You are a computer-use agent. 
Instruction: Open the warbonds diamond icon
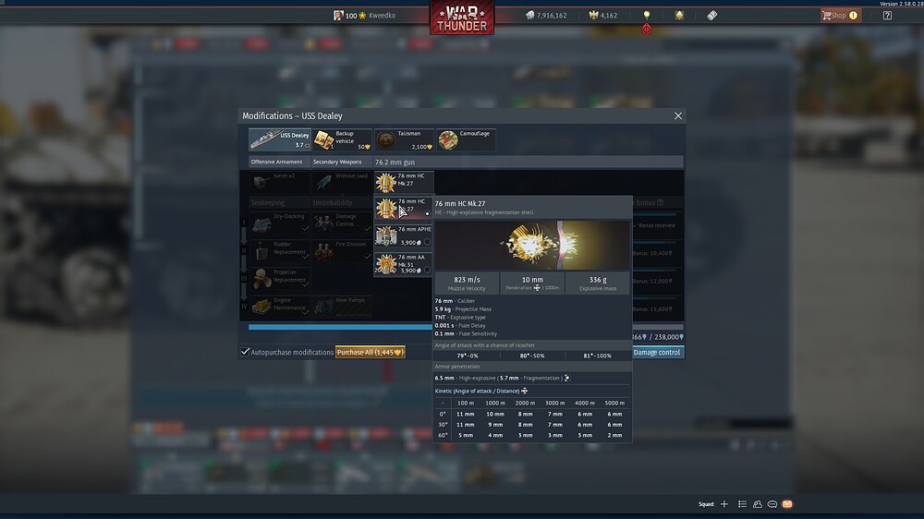click(x=679, y=16)
